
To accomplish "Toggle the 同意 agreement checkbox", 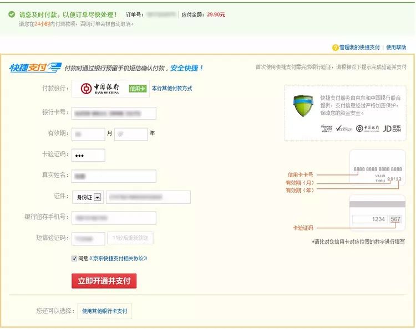I will [x=74, y=258].
